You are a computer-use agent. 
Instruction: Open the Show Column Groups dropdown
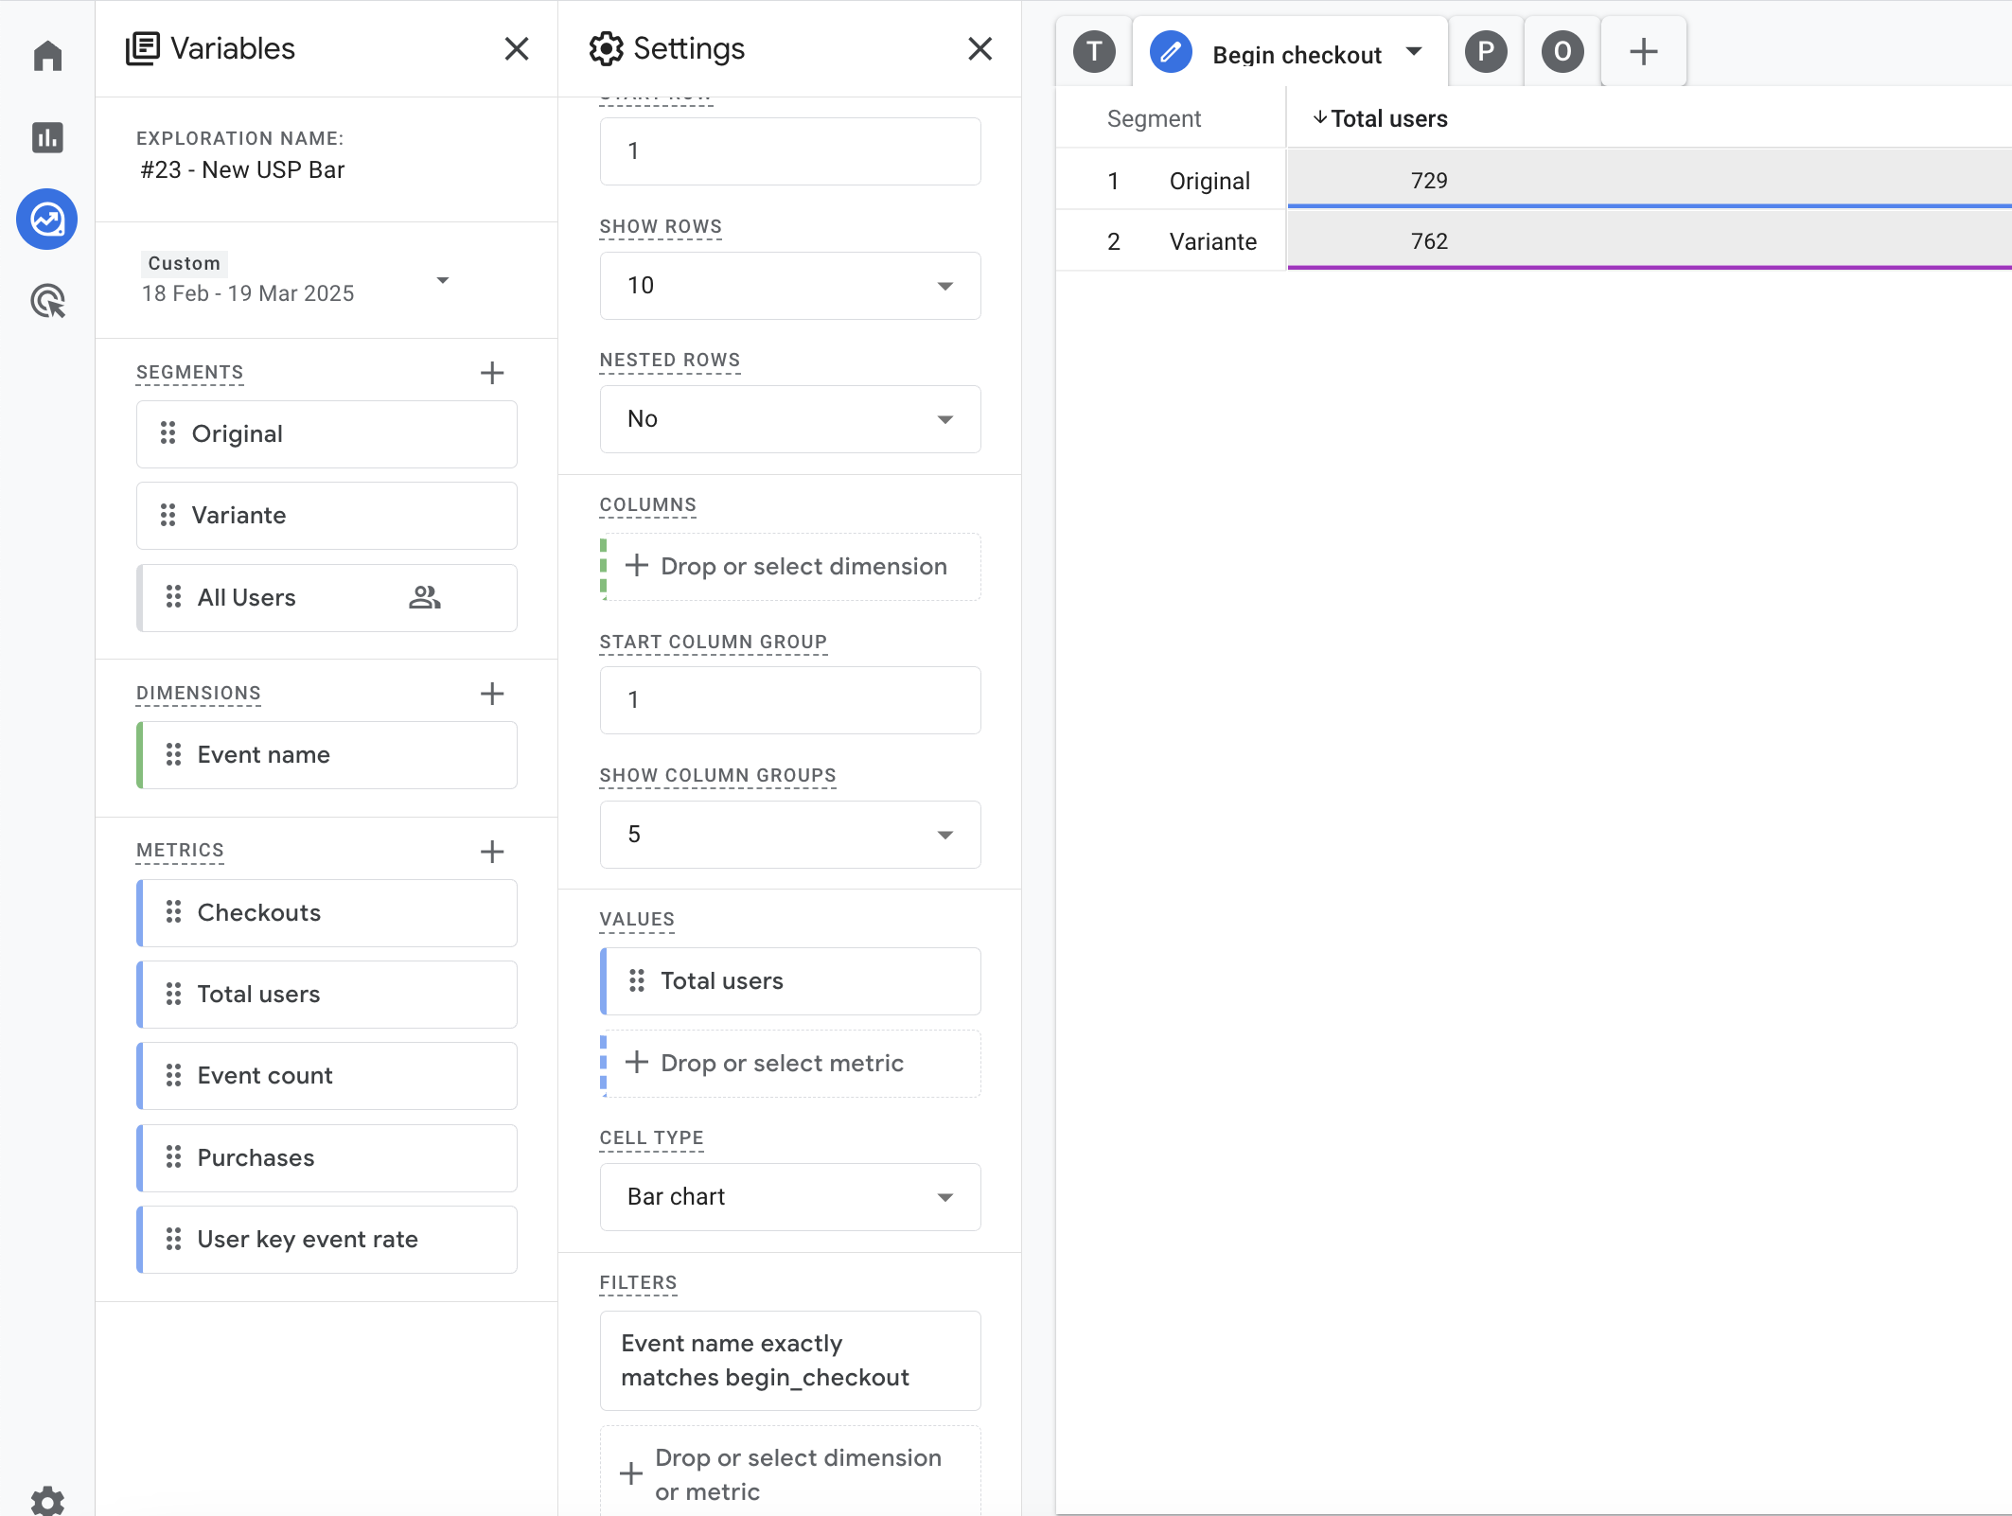click(x=790, y=835)
